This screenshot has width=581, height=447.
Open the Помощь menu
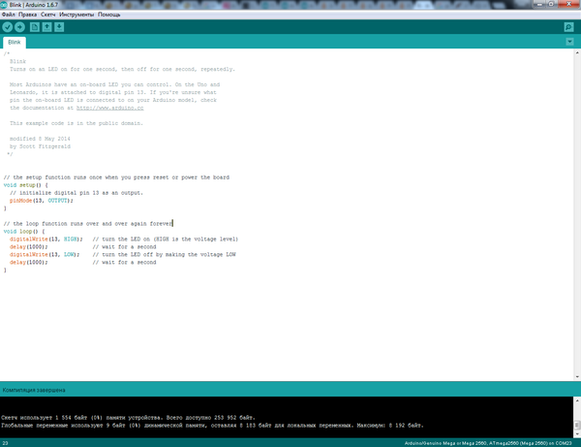(x=108, y=15)
